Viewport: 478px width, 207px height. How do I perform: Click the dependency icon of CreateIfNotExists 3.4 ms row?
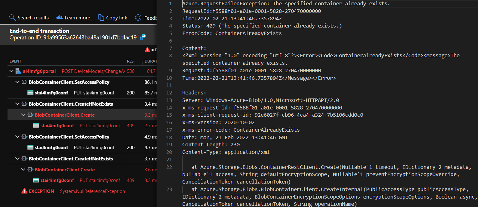click(x=24, y=104)
